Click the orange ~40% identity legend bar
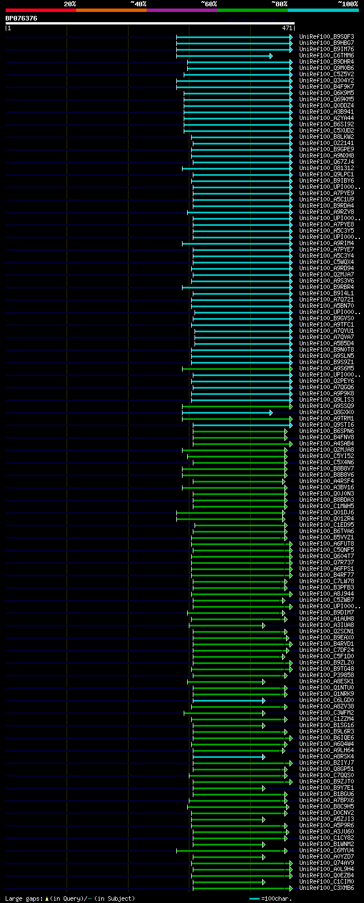The height and width of the screenshot is (903, 364). pos(111,10)
